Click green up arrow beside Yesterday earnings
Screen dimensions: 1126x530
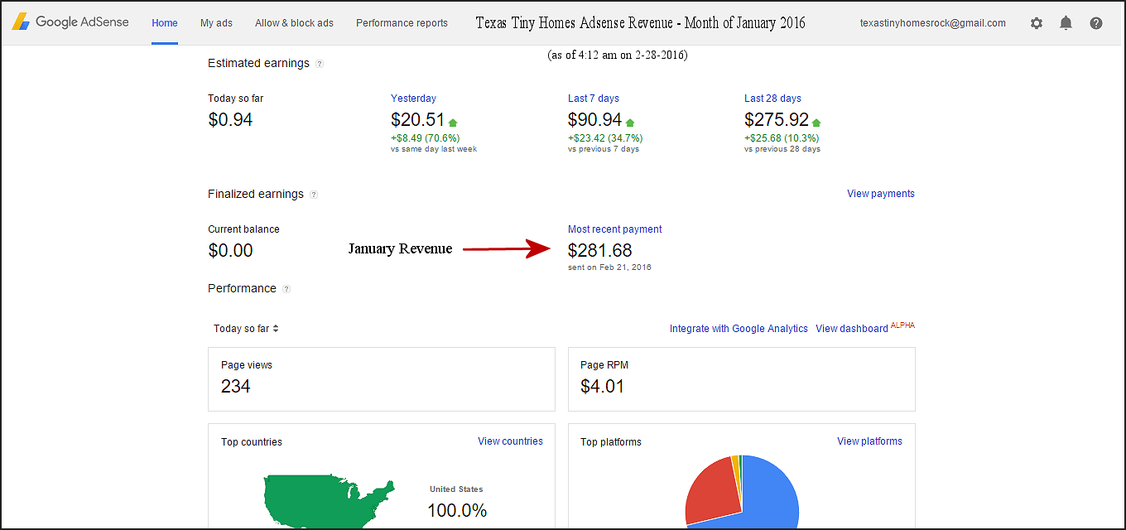[x=453, y=123]
